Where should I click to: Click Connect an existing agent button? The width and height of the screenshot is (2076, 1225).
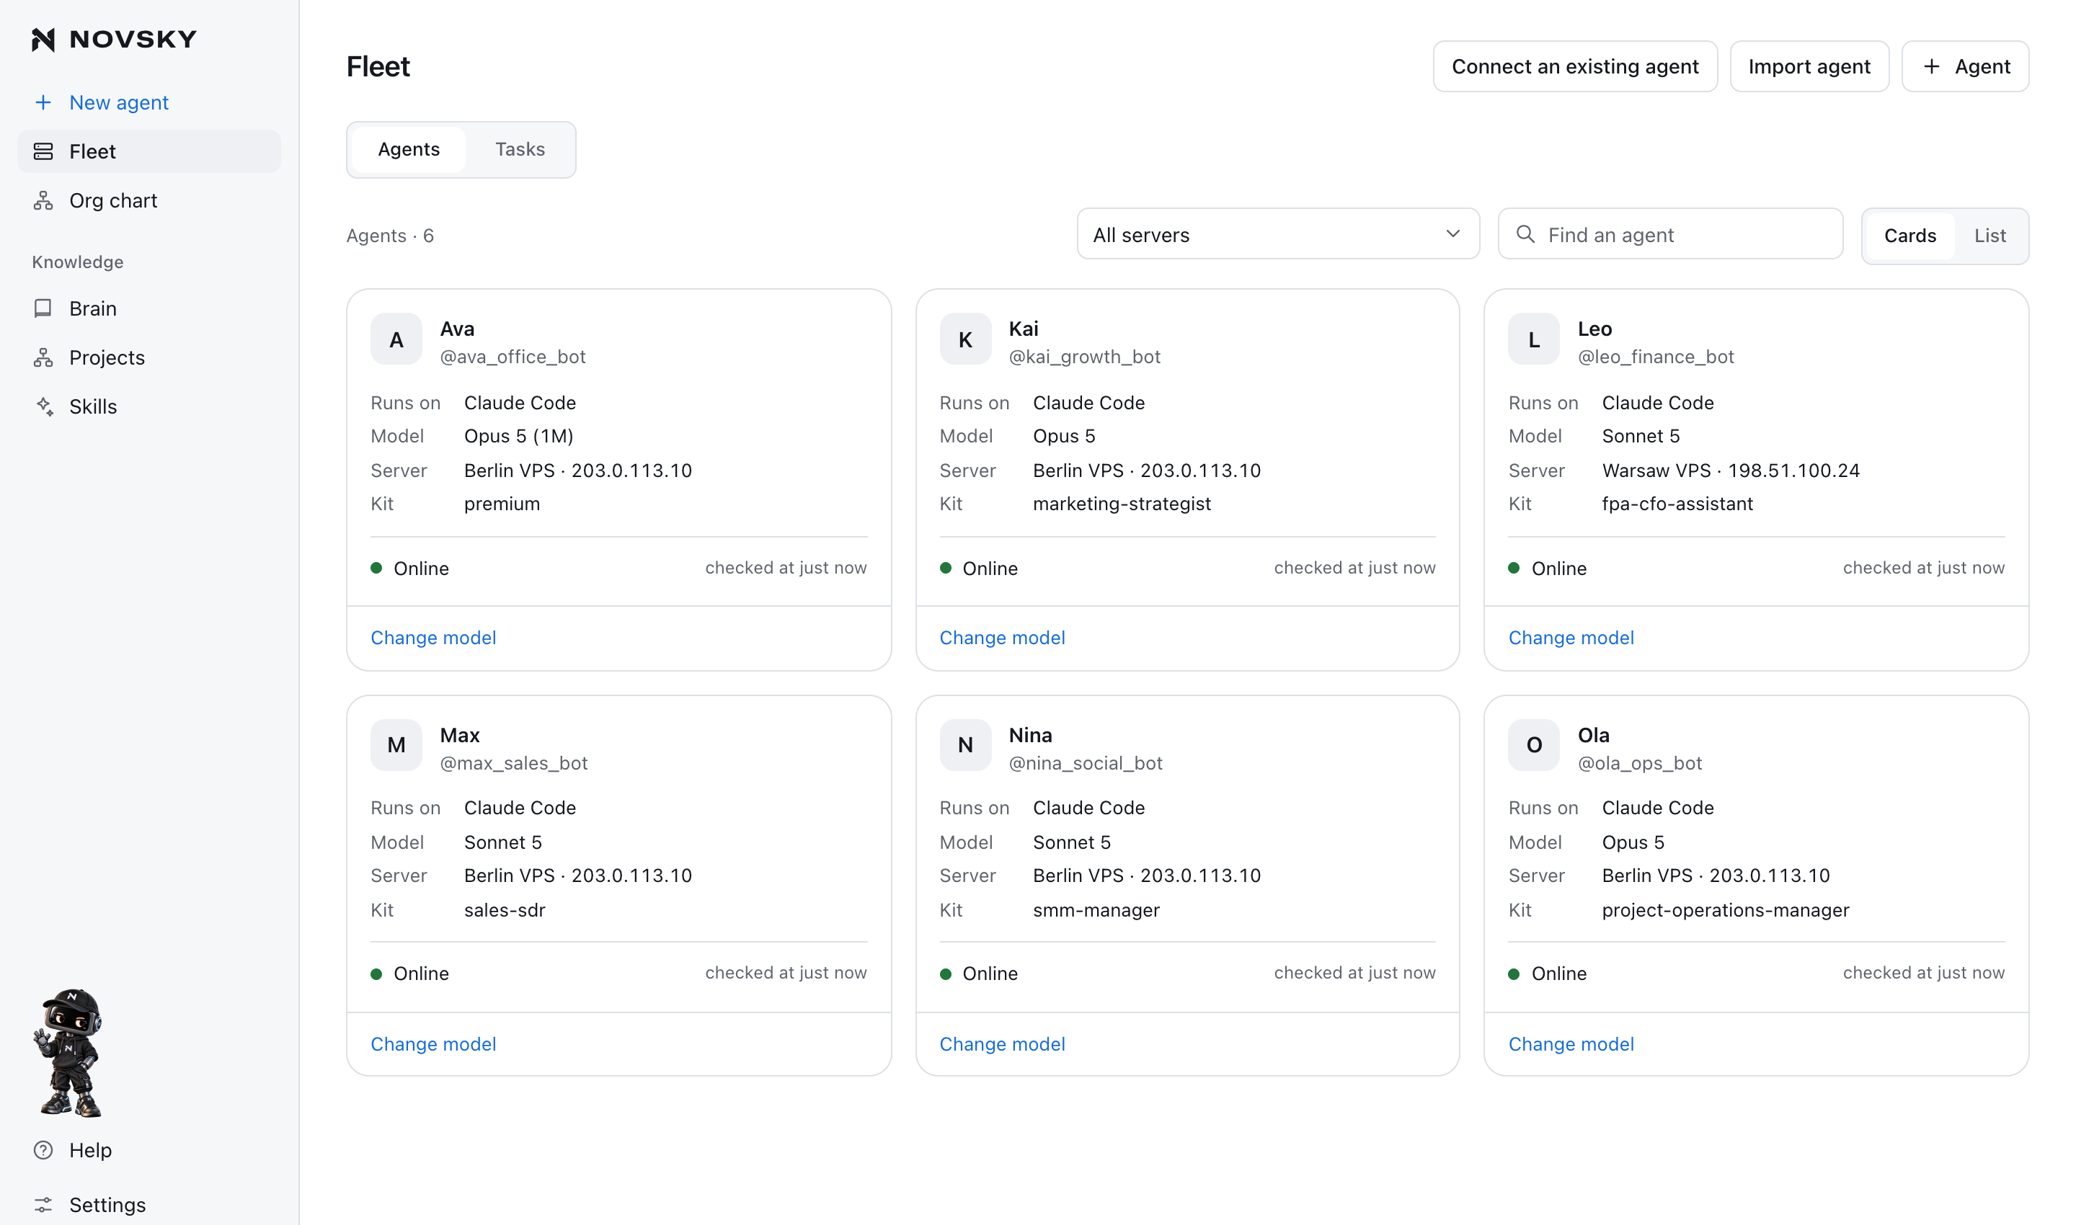click(x=1575, y=66)
